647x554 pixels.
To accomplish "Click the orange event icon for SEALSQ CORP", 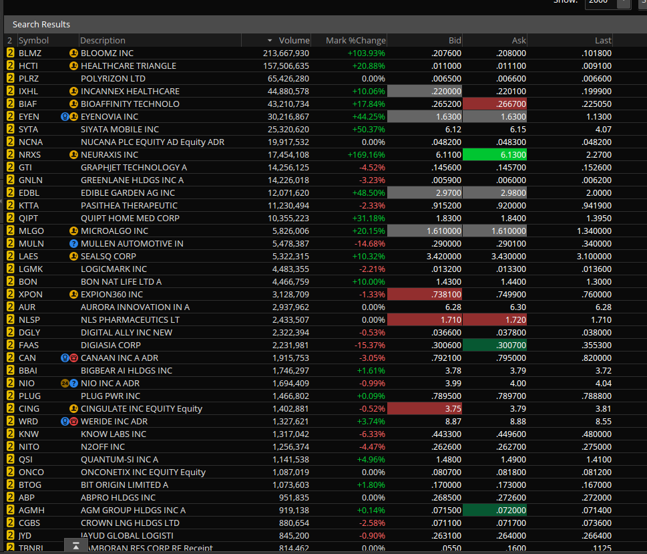I will pos(73,256).
